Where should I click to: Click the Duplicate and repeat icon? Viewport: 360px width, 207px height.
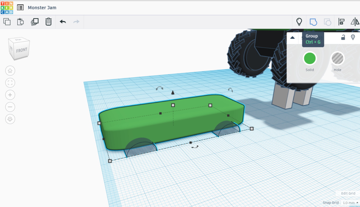pyautogui.click(x=35, y=22)
